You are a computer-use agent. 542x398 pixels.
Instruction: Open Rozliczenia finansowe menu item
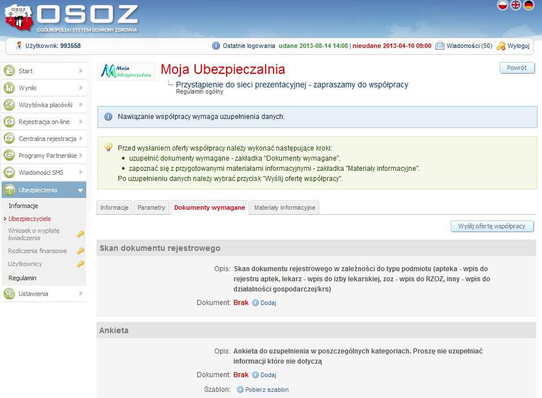coord(37,251)
